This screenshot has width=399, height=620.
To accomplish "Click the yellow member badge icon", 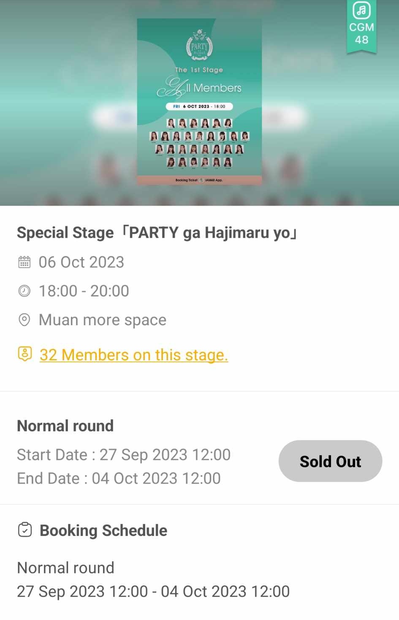I will pos(25,354).
